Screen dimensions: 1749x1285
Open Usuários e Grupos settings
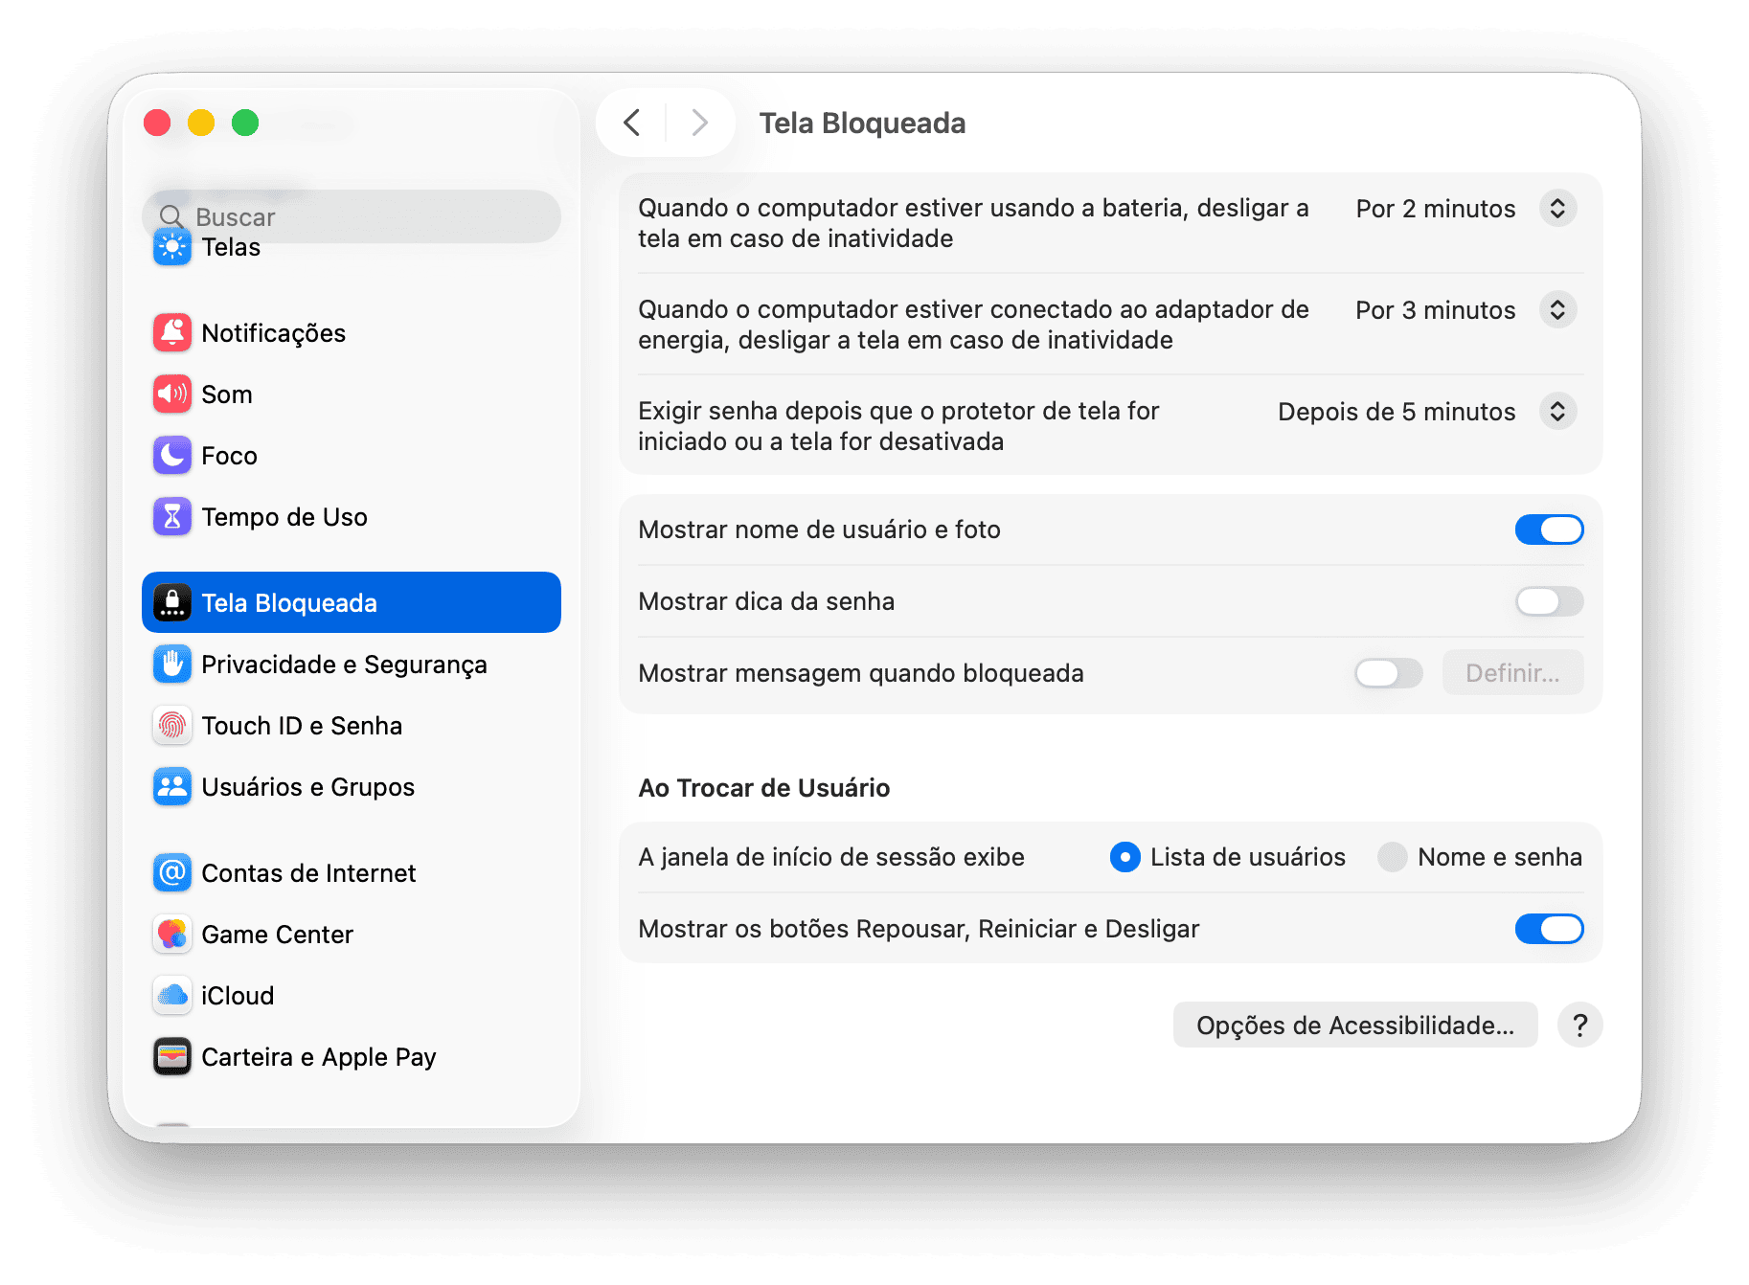(307, 786)
